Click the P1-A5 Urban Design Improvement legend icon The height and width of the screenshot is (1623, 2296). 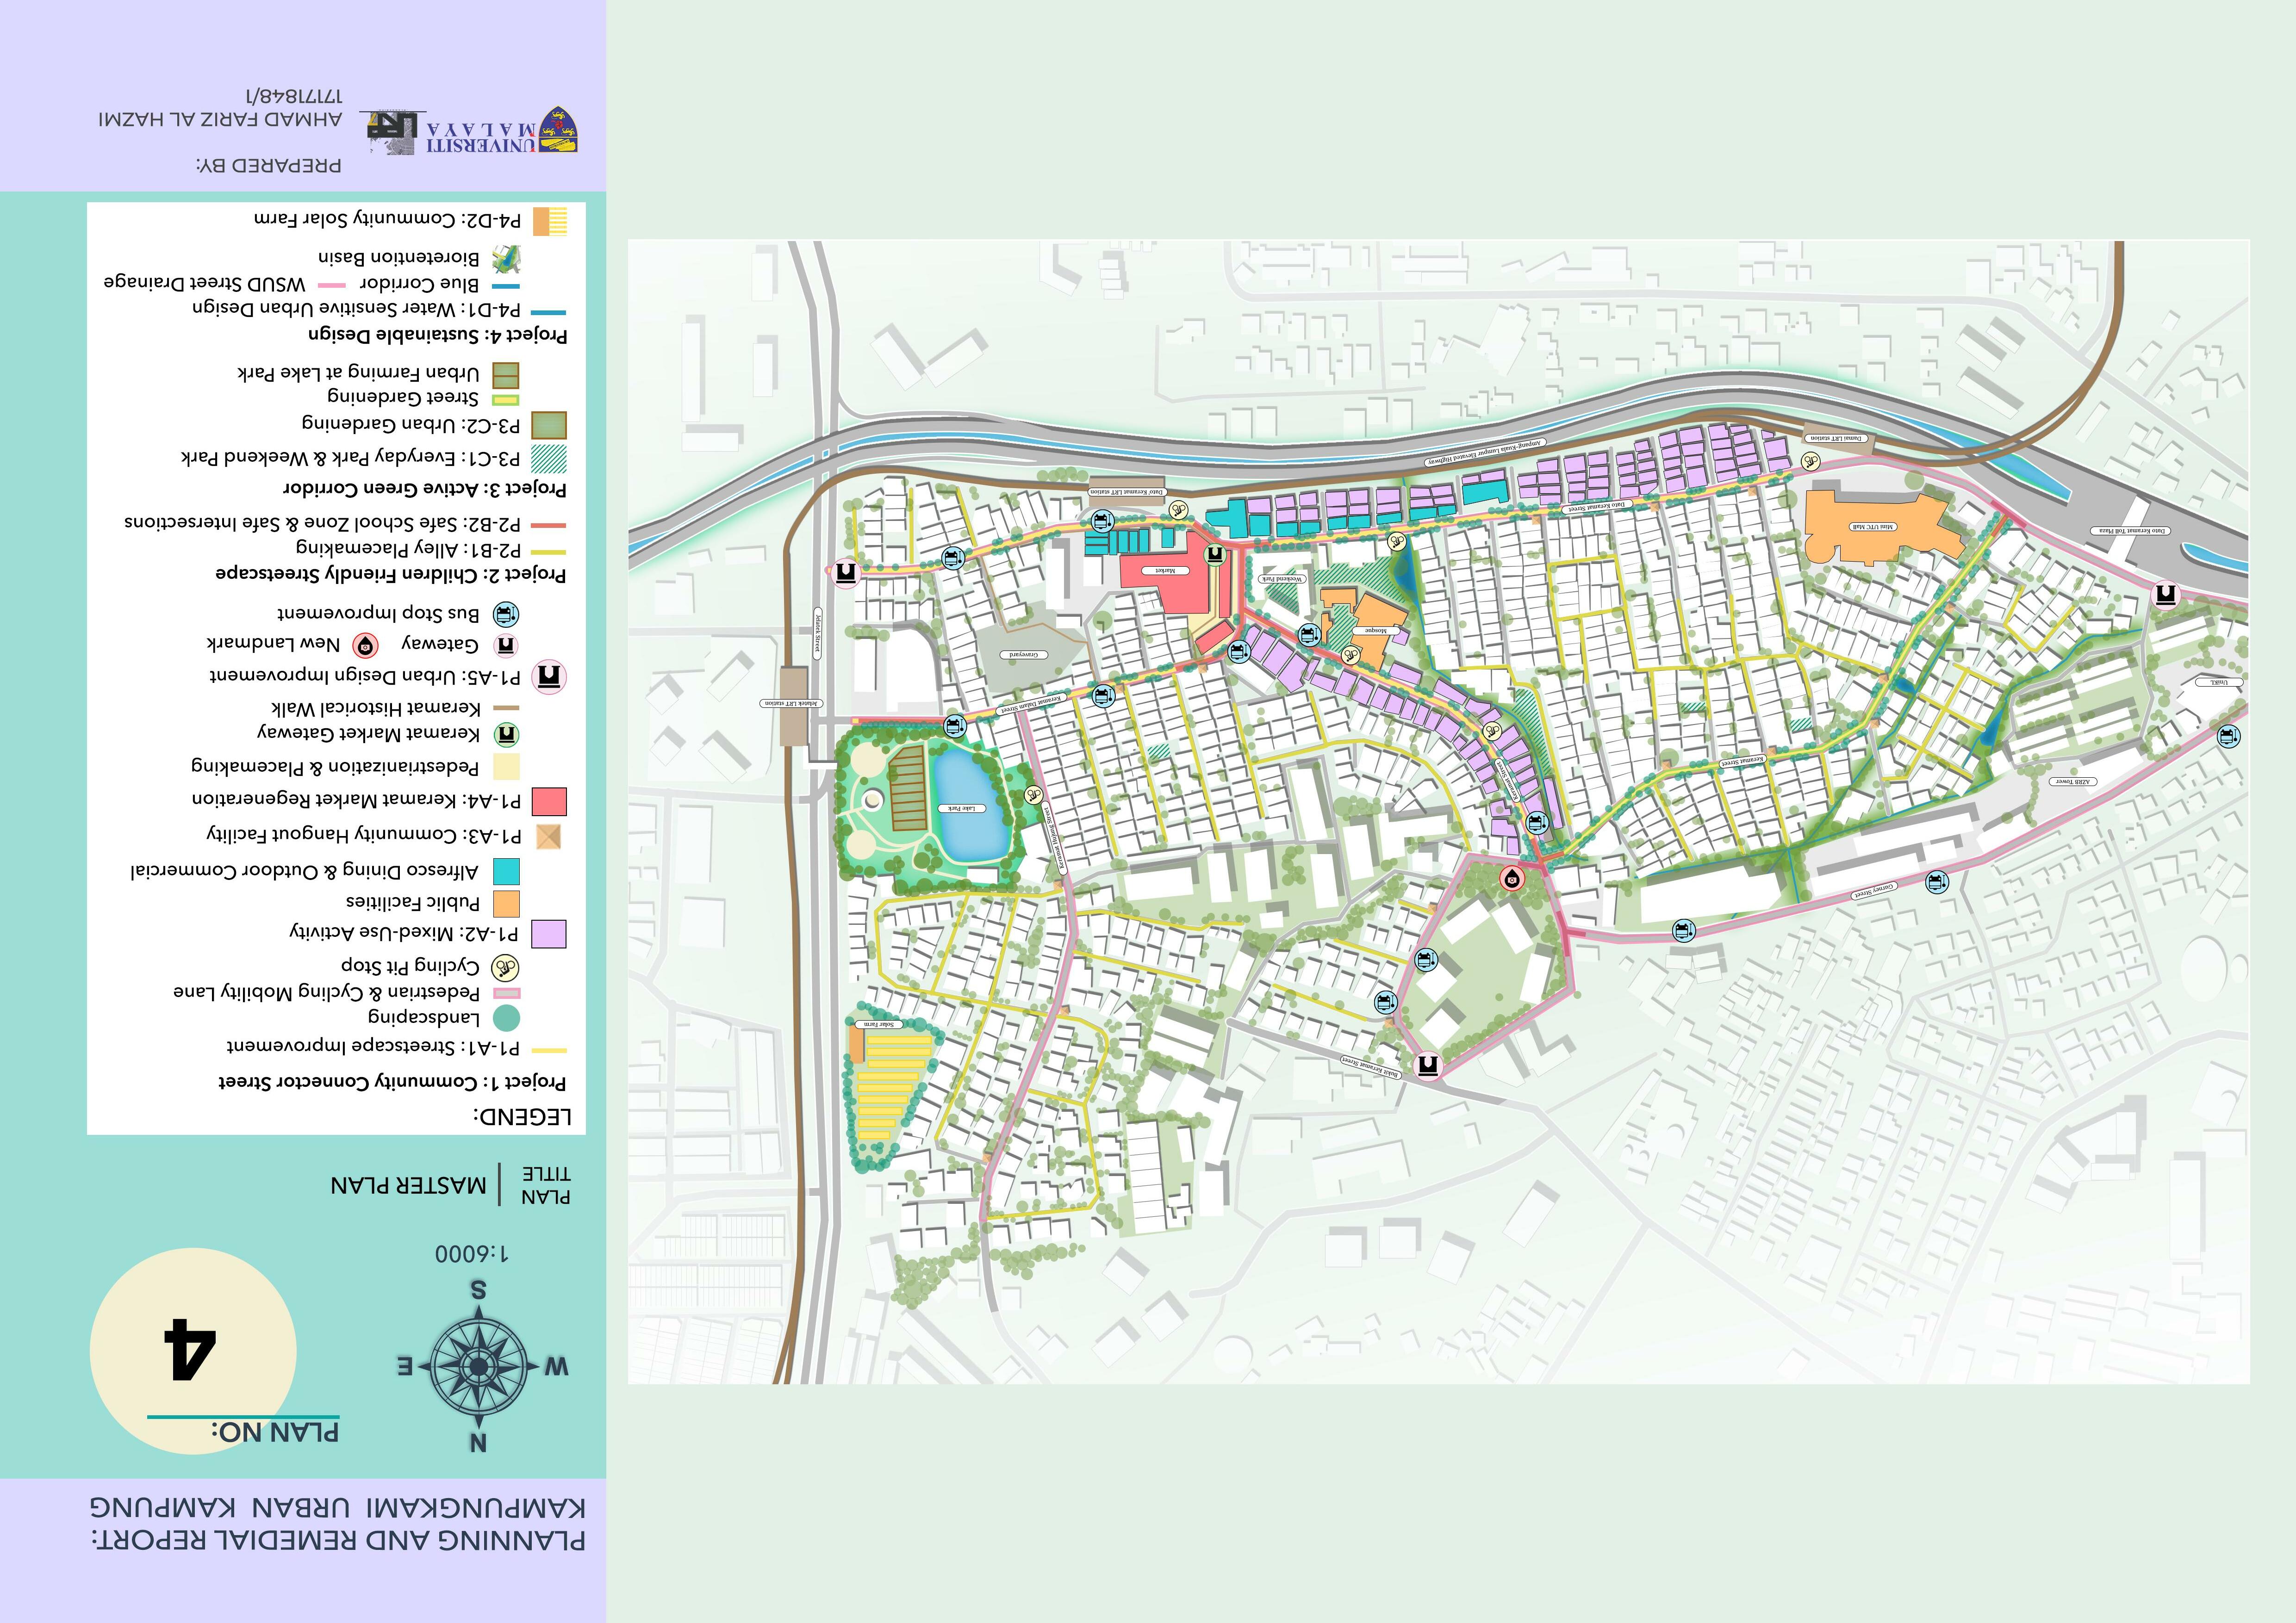pyautogui.click(x=548, y=676)
